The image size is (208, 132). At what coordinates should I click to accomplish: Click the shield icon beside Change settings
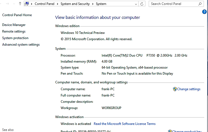(175, 89)
